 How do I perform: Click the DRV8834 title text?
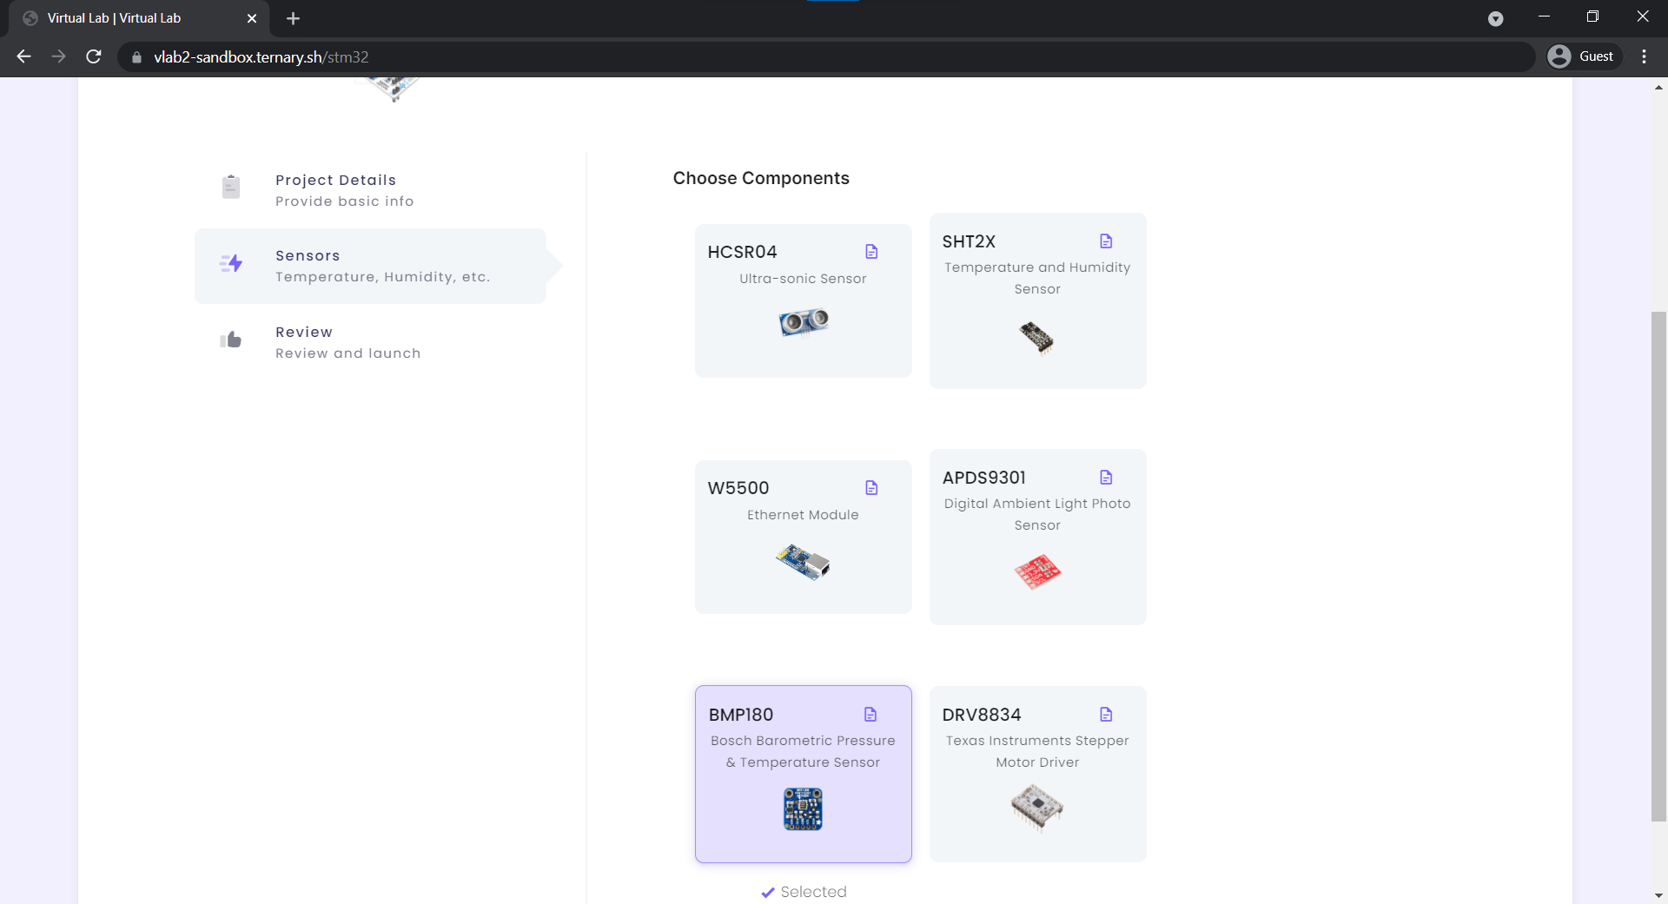(982, 715)
